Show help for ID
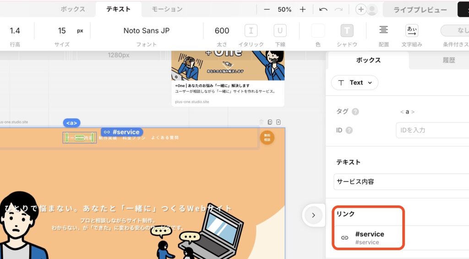The image size is (469, 259). pos(349,130)
